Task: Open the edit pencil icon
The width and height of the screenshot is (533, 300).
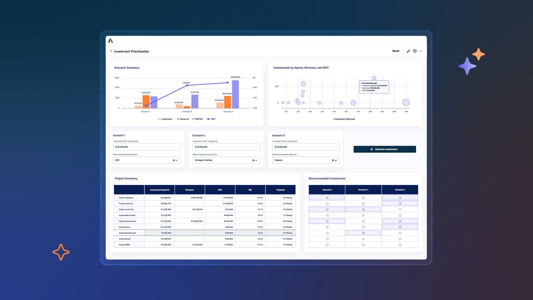Action: [408, 51]
